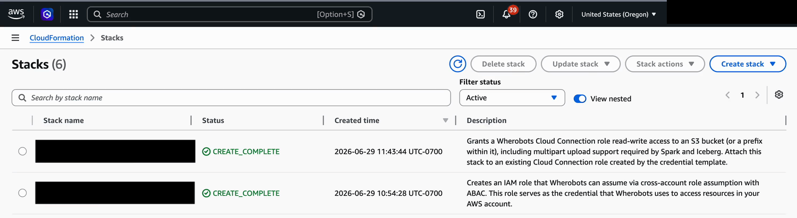Refresh the stacks list
The image size is (797, 218).
[457, 64]
